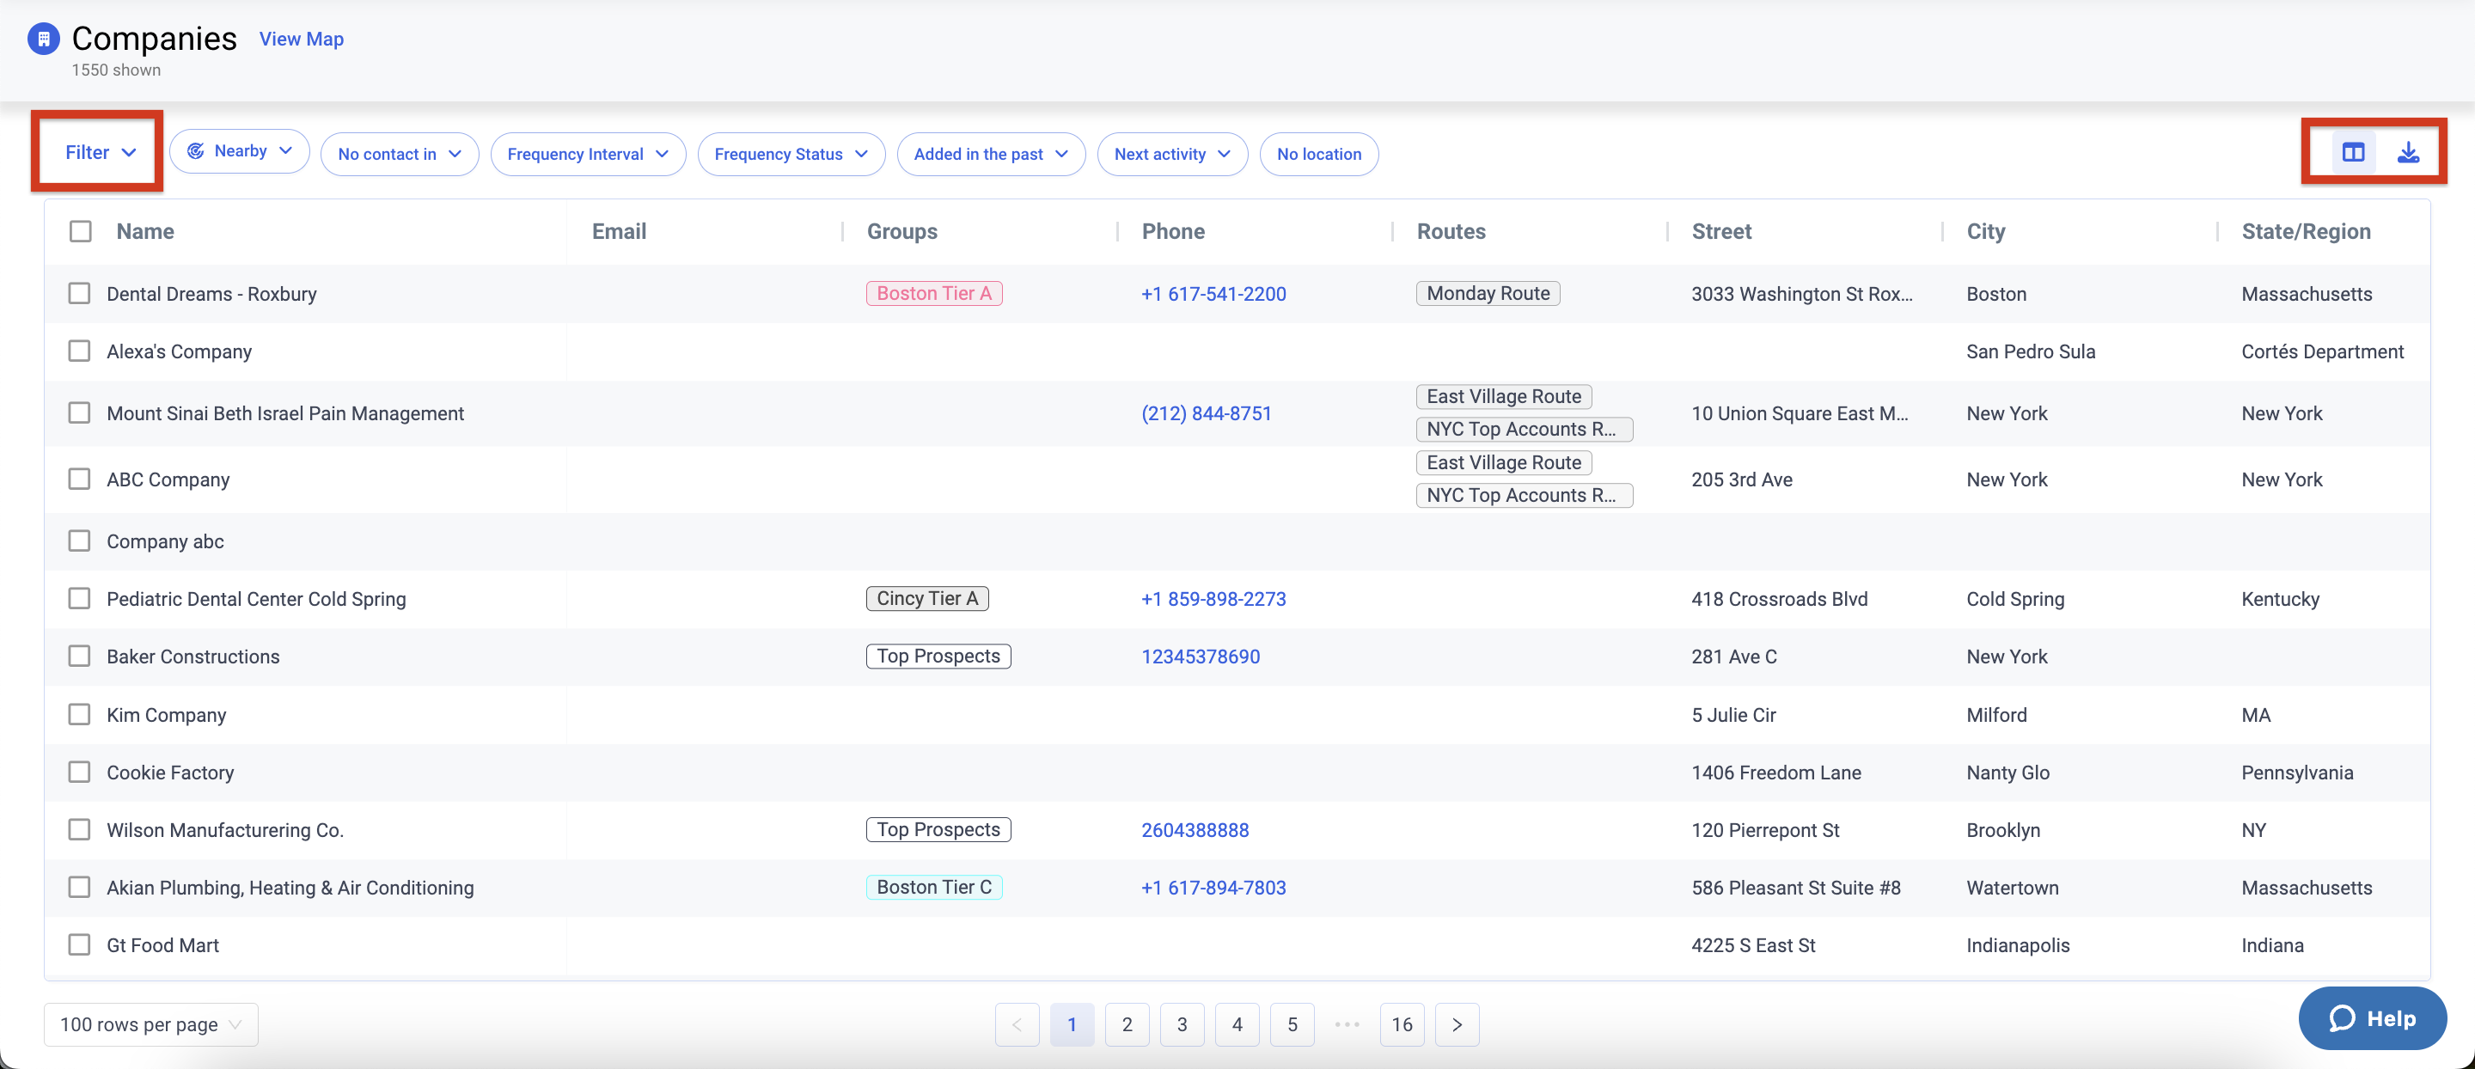Tick the Kim Company checkbox
The width and height of the screenshot is (2475, 1069).
coord(80,715)
